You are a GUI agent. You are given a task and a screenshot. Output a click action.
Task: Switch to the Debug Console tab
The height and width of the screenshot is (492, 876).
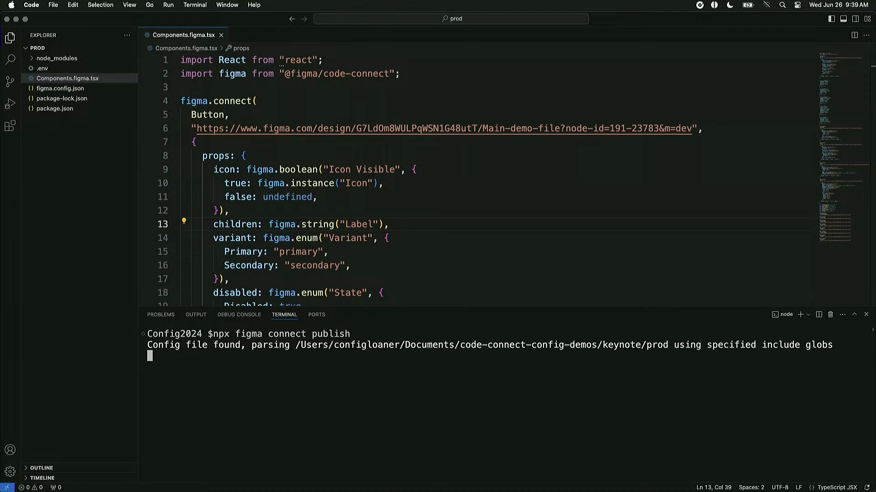click(239, 314)
